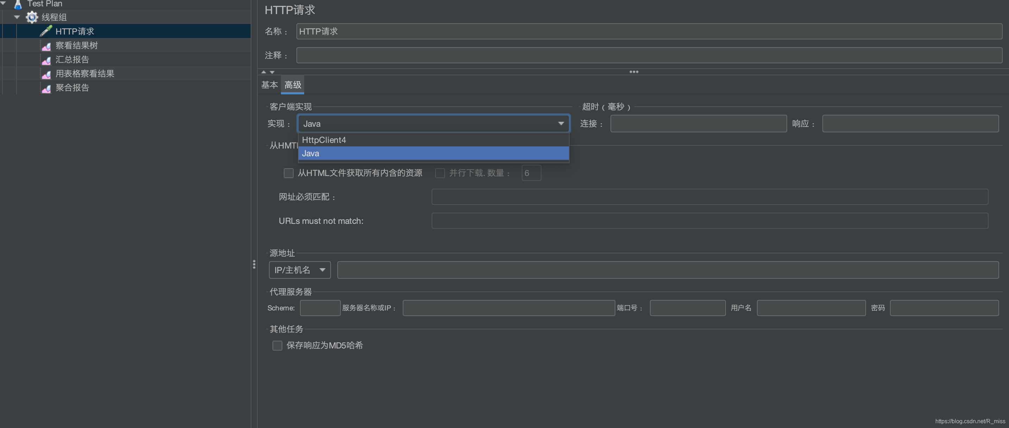1009x428 pixels.
Task: Click the expand-down arrow above tabs
Action: (272, 72)
